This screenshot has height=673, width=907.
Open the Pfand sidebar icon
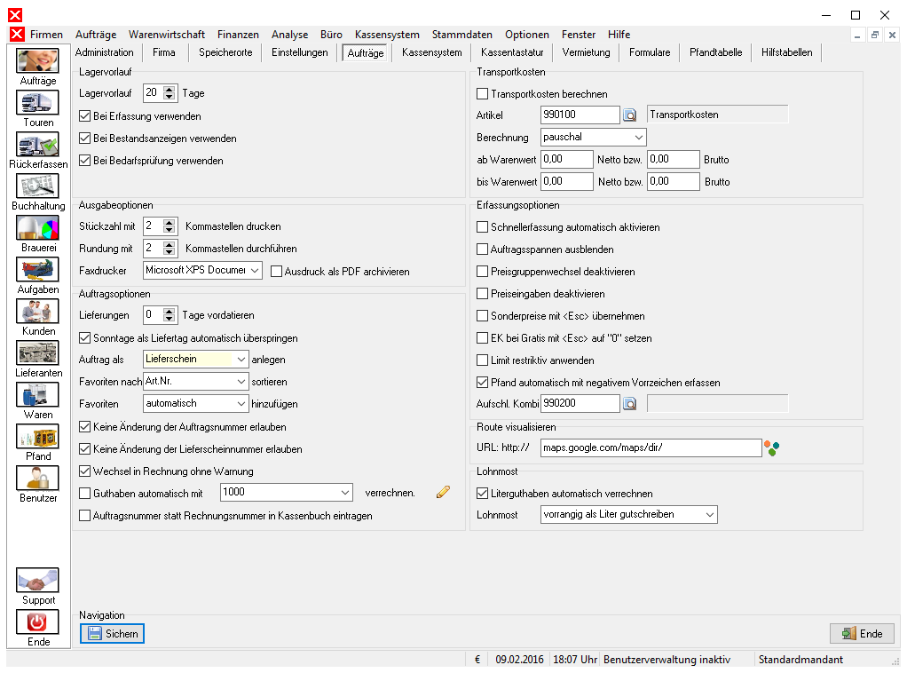pos(37,436)
